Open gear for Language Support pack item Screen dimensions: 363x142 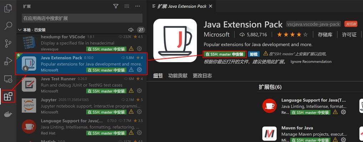pyautogui.click(x=343, y=112)
